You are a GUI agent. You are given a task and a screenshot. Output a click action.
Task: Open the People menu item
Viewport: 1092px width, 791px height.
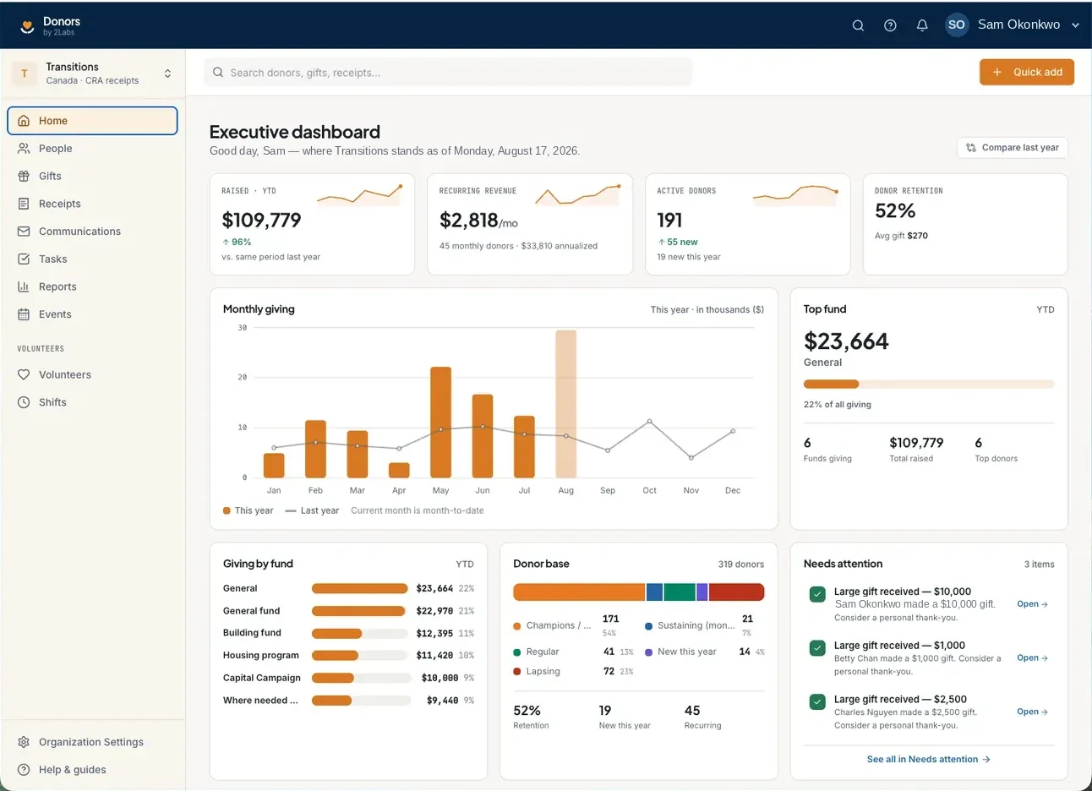93,148
